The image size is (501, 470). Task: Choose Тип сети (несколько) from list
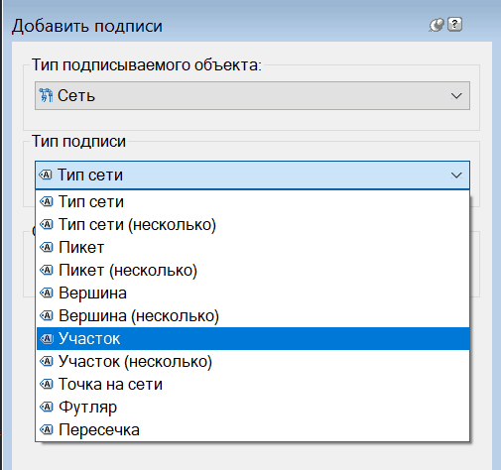(x=253, y=224)
